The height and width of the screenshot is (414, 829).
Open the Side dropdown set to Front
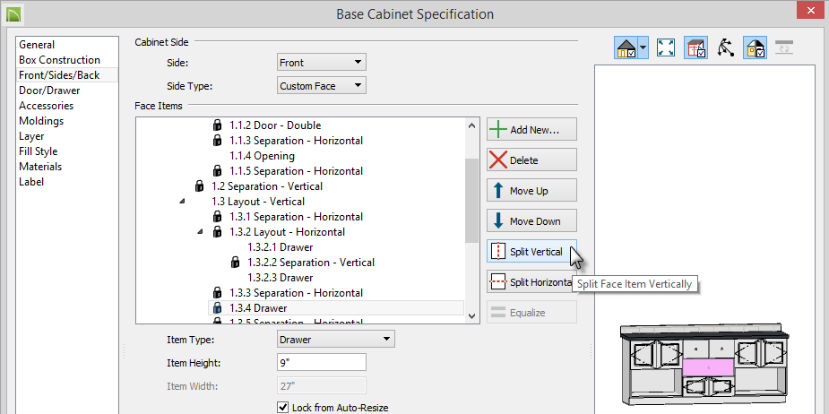click(322, 63)
